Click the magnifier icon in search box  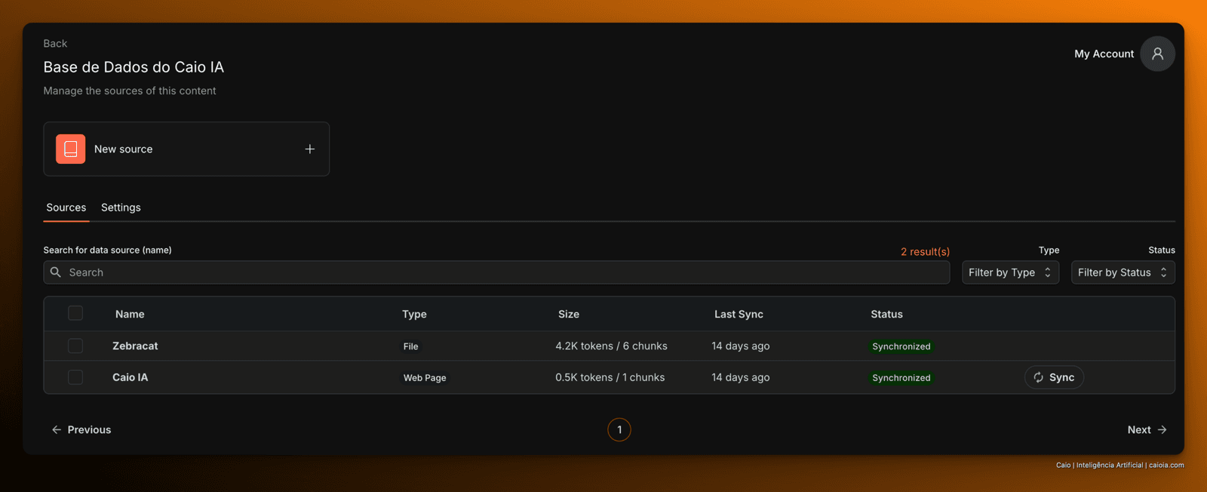click(56, 272)
